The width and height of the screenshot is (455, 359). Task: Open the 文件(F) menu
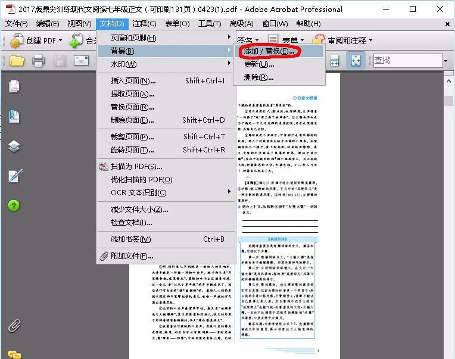click(x=17, y=24)
